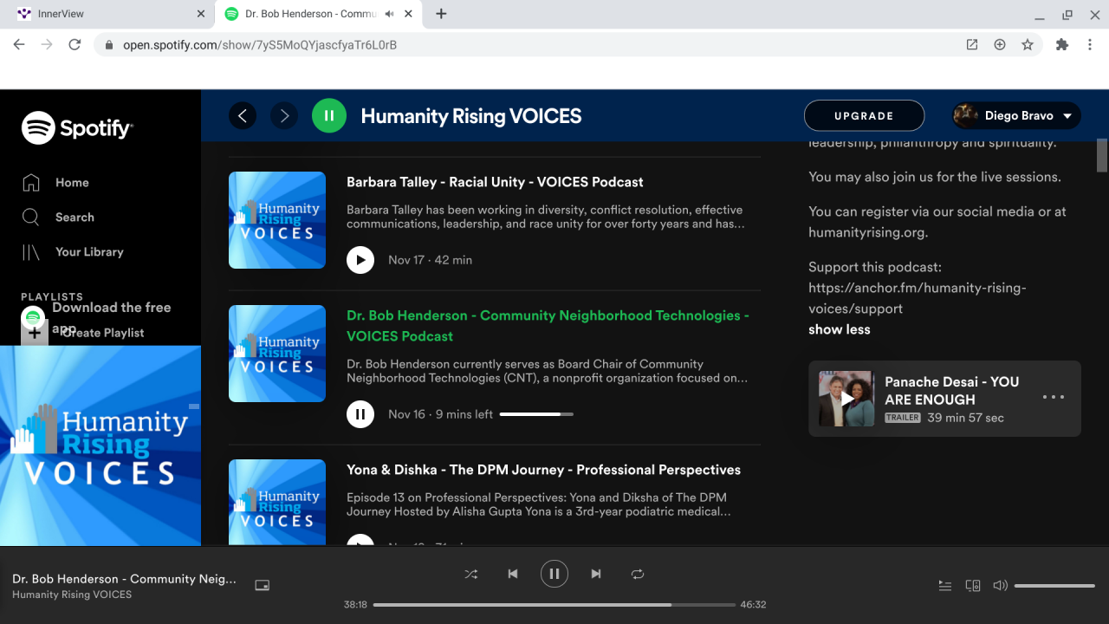Click the Spotify logo in sidebar
Image resolution: width=1109 pixels, height=624 pixels.
click(x=77, y=128)
